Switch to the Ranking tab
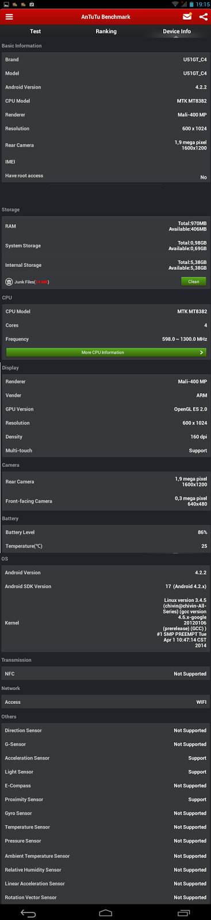 [106, 31]
